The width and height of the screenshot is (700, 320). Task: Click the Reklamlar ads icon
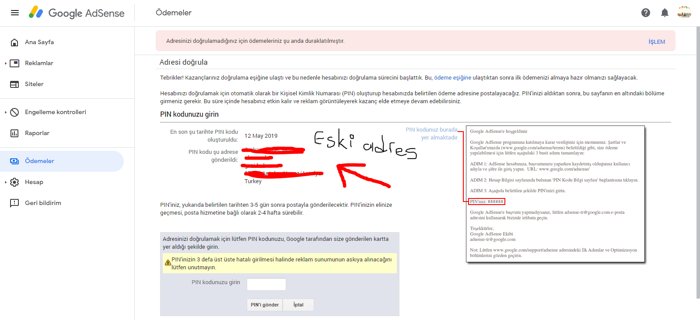[14, 63]
